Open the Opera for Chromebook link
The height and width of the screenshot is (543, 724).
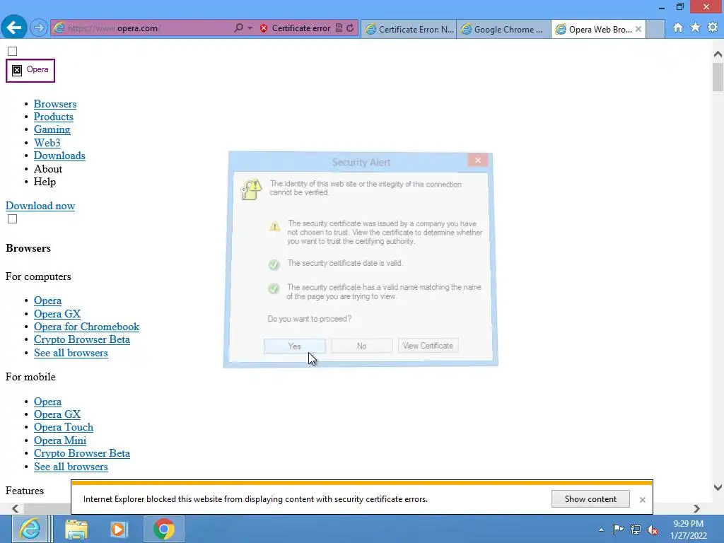click(x=86, y=327)
